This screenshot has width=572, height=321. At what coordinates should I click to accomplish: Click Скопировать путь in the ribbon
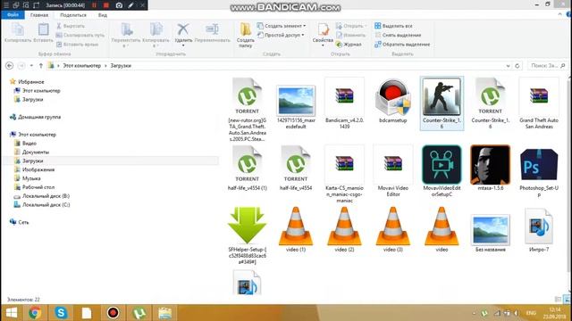(x=80, y=36)
